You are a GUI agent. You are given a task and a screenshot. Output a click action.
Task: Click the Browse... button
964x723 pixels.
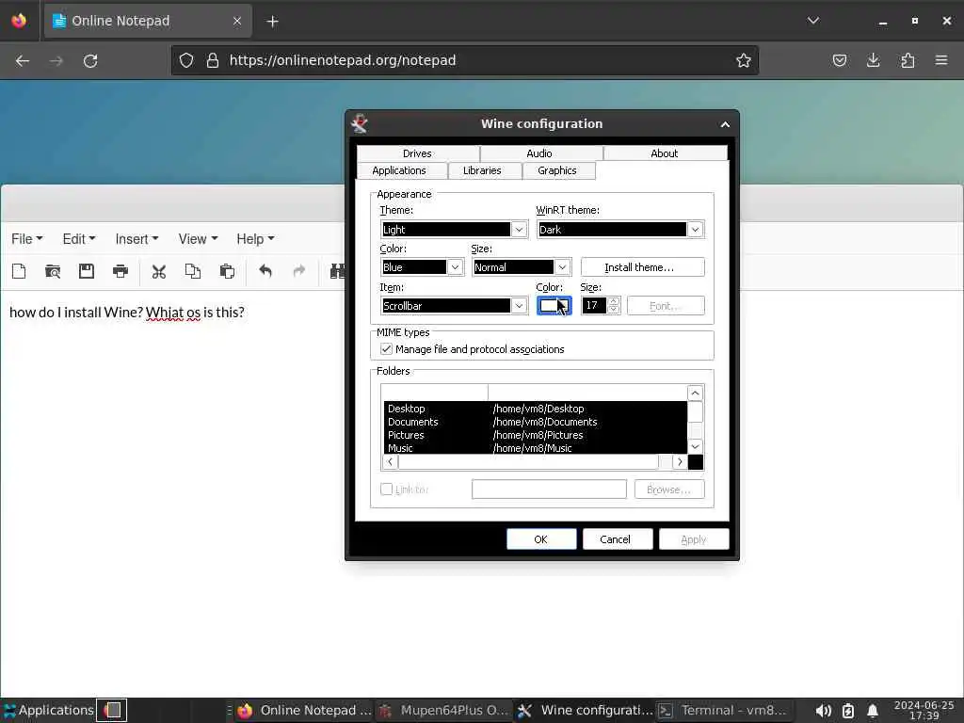(669, 490)
